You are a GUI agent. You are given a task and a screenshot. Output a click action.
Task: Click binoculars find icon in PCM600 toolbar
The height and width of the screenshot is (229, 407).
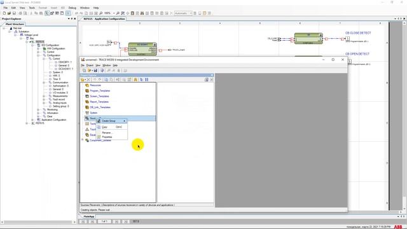142,13
